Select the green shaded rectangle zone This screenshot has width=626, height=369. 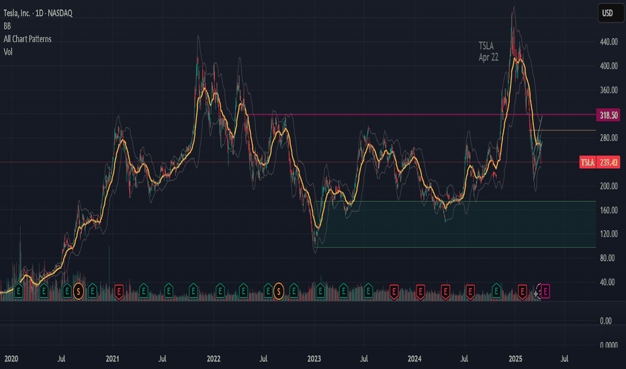455,224
